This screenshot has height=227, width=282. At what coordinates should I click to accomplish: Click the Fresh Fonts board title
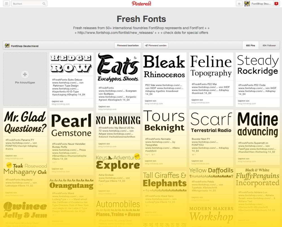tap(141, 19)
